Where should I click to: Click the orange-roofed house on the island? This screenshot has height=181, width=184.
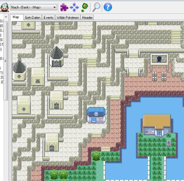pyautogui.click(x=157, y=125)
